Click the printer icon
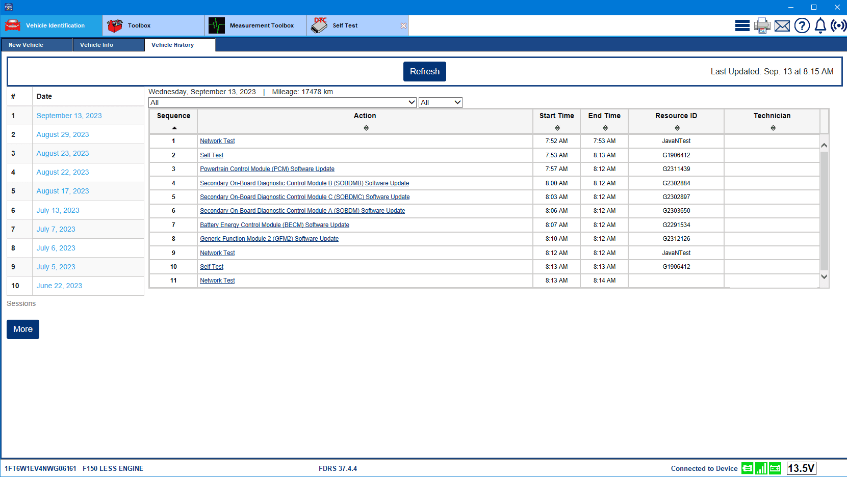 [762, 25]
